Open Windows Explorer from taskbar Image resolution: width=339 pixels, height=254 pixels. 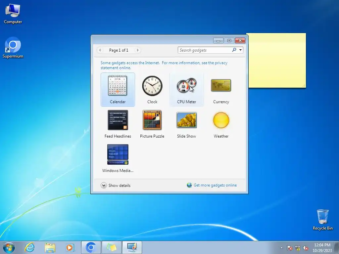[50, 247]
